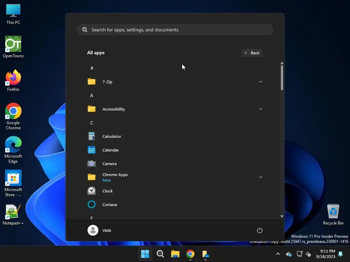Image resolution: width=350 pixels, height=262 pixels.
Task: Open the VM6 user account menu
Action: pyautogui.click(x=99, y=230)
